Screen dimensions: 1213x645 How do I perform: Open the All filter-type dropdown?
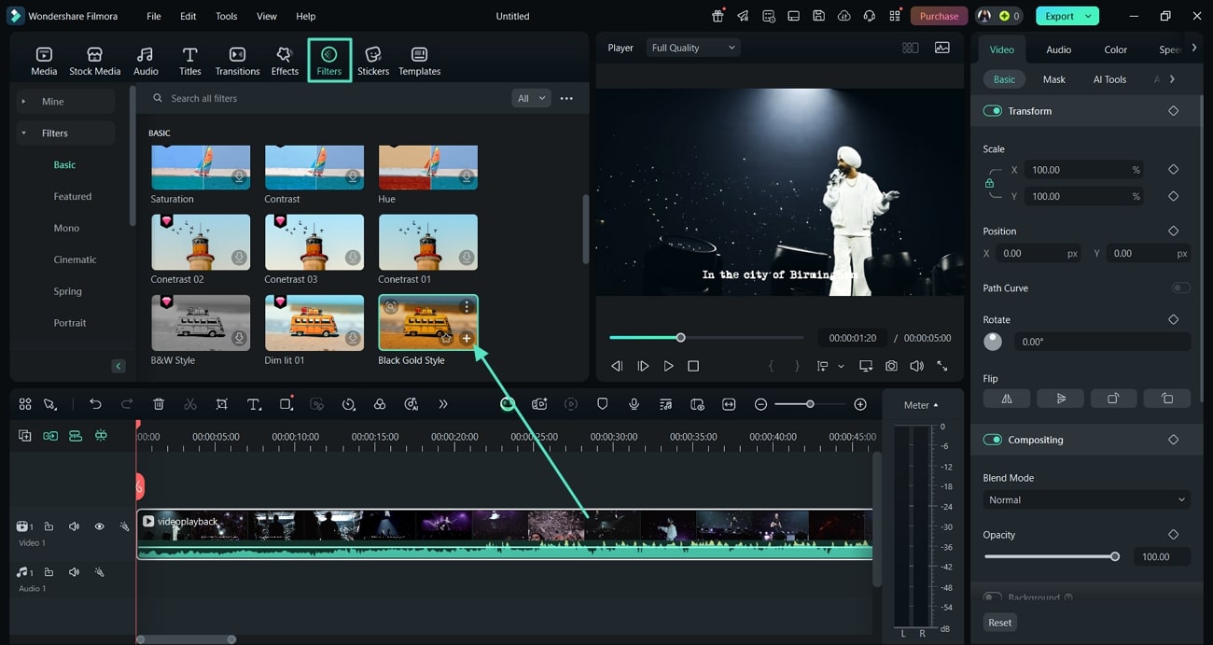pyautogui.click(x=531, y=98)
